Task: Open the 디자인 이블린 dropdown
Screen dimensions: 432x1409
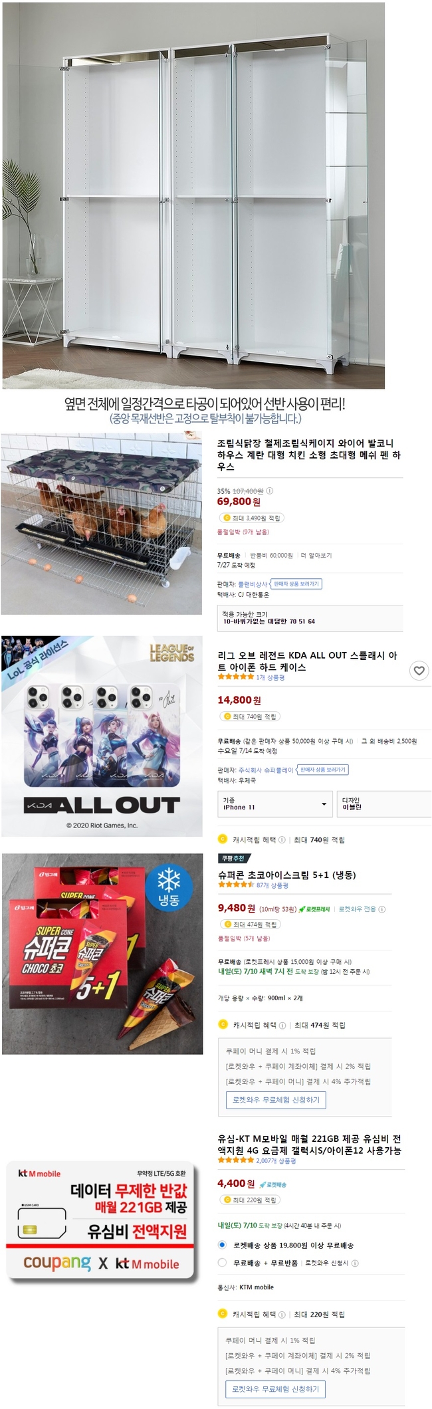Action: coord(384,804)
